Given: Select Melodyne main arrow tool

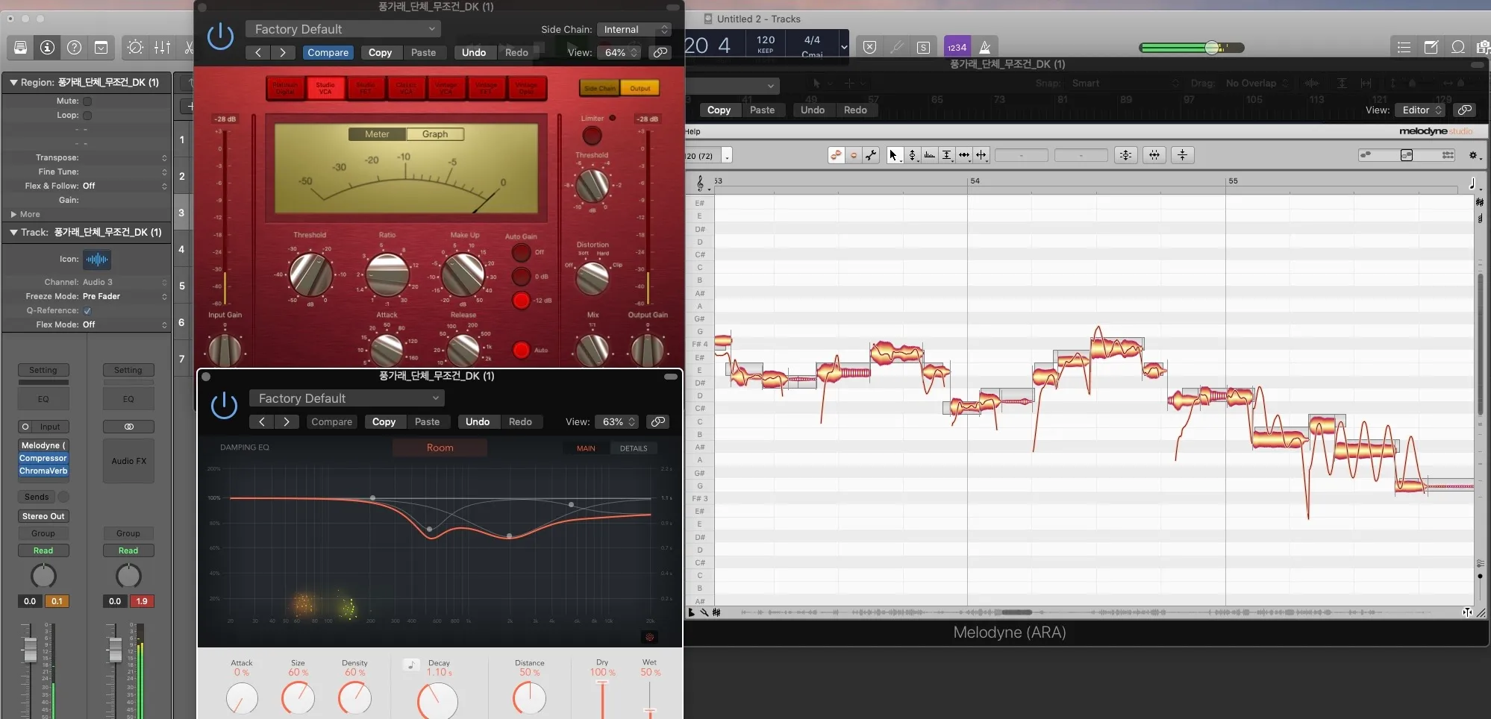Looking at the screenshot, I should pyautogui.click(x=894, y=155).
